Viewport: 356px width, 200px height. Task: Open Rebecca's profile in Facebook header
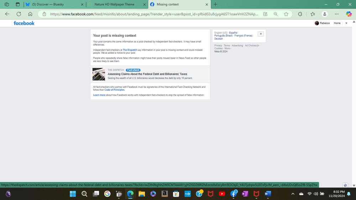pos(322,23)
